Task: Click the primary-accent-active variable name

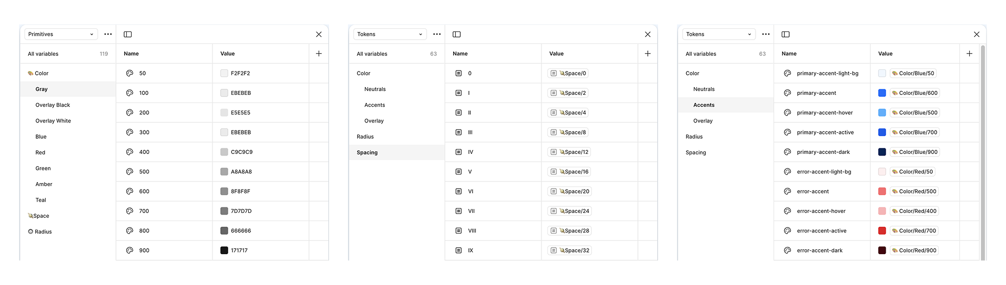Action: click(x=825, y=132)
